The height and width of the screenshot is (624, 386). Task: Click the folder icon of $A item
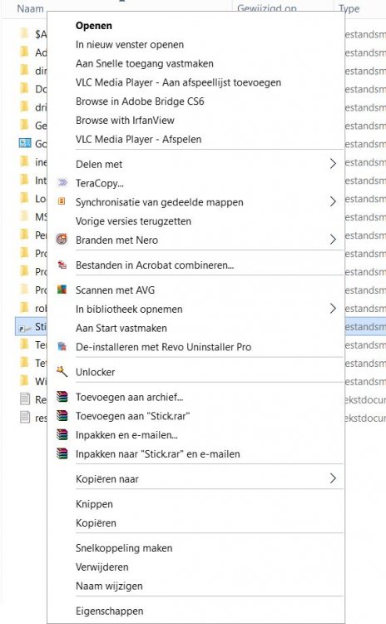24,33
